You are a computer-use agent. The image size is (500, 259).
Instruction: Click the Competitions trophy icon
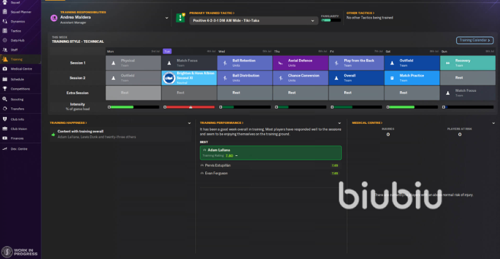[4, 89]
